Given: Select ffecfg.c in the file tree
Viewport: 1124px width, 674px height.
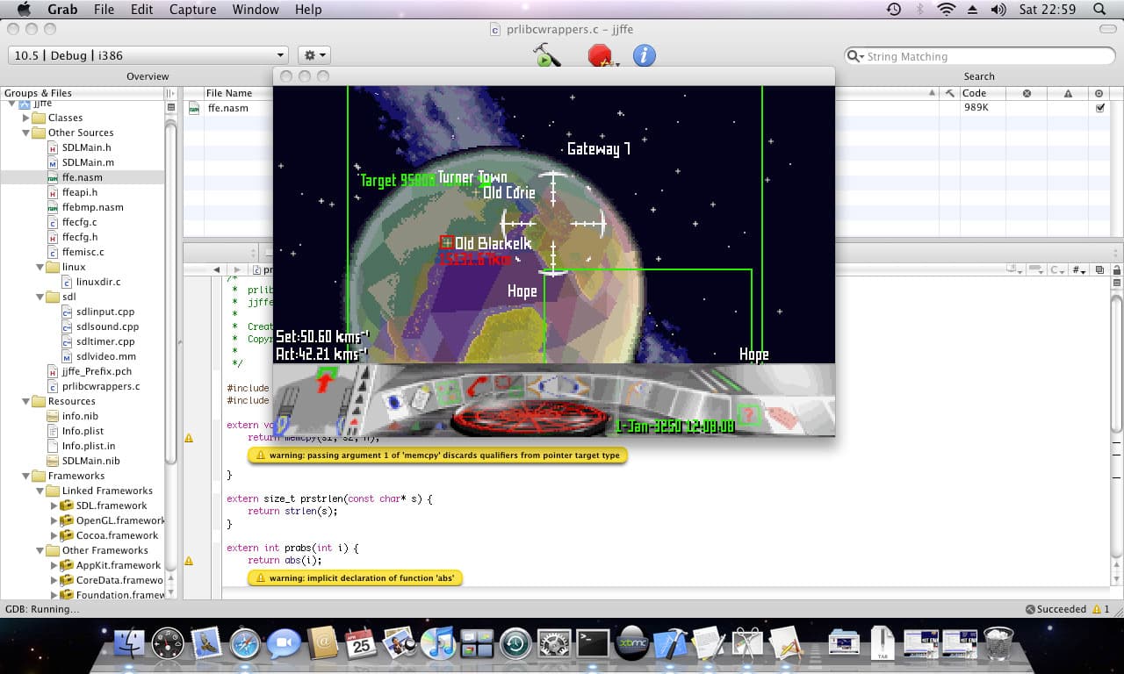Looking at the screenshot, I should (79, 222).
